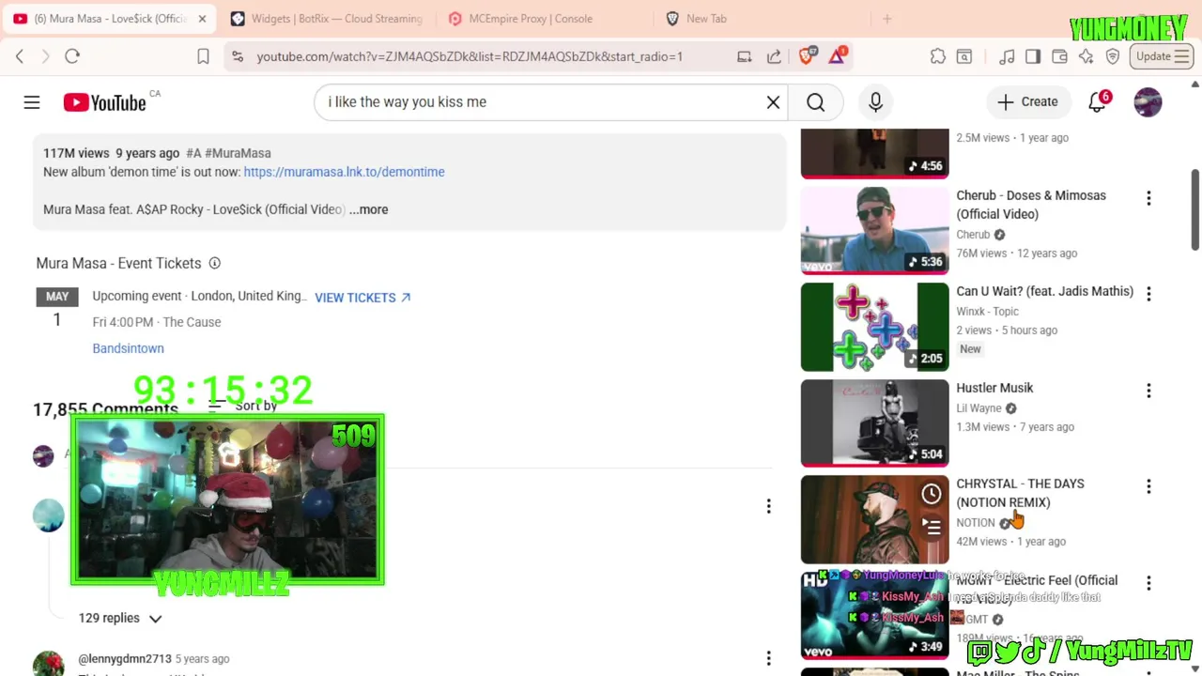This screenshot has width=1202, height=676.
Task: Open the YouTube hamburger guide menu
Action: tap(32, 102)
